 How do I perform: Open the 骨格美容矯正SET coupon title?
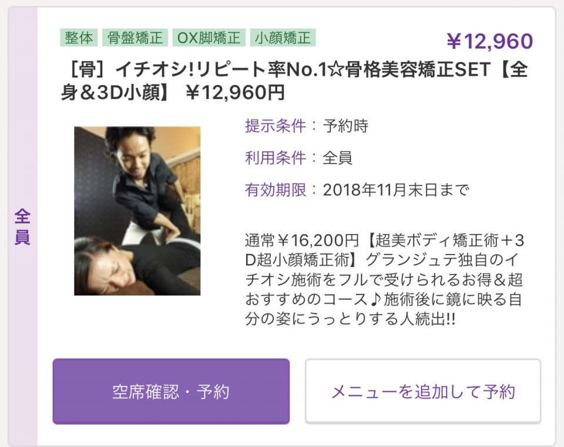point(294,81)
